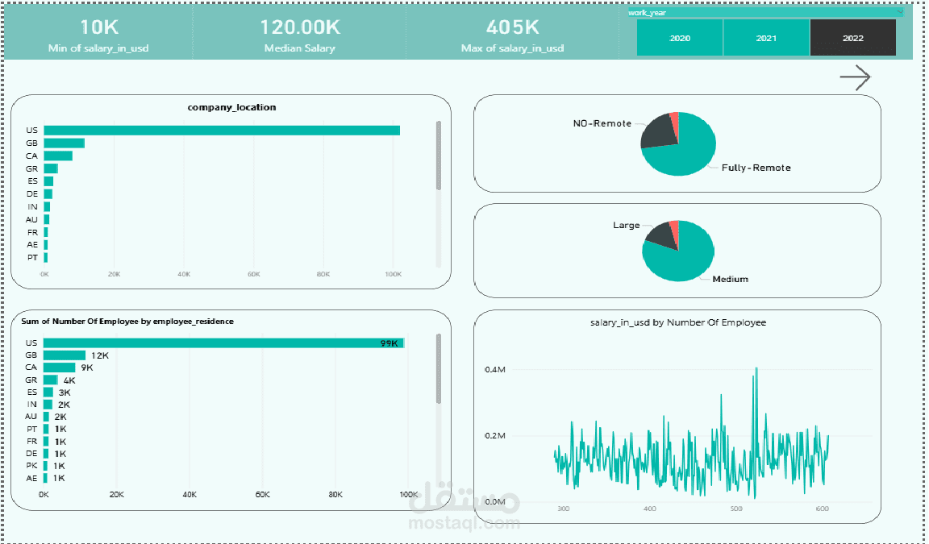The width and height of the screenshot is (929, 544).
Task: Select the CA 9K bar in employee_residence
Action: pyautogui.click(x=59, y=368)
